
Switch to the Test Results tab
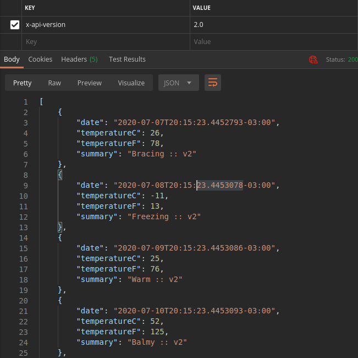point(127,59)
